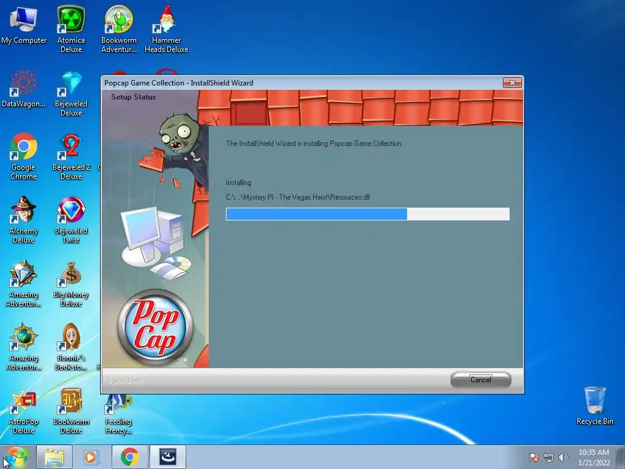Select the DataWagon desktop shortcut
The height and width of the screenshot is (469, 625).
pyautogui.click(x=24, y=89)
